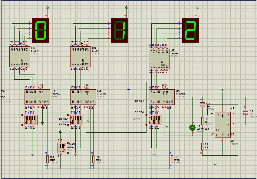Select power arrow terminal above DSW4
257x179 pixels.
tap(60, 131)
